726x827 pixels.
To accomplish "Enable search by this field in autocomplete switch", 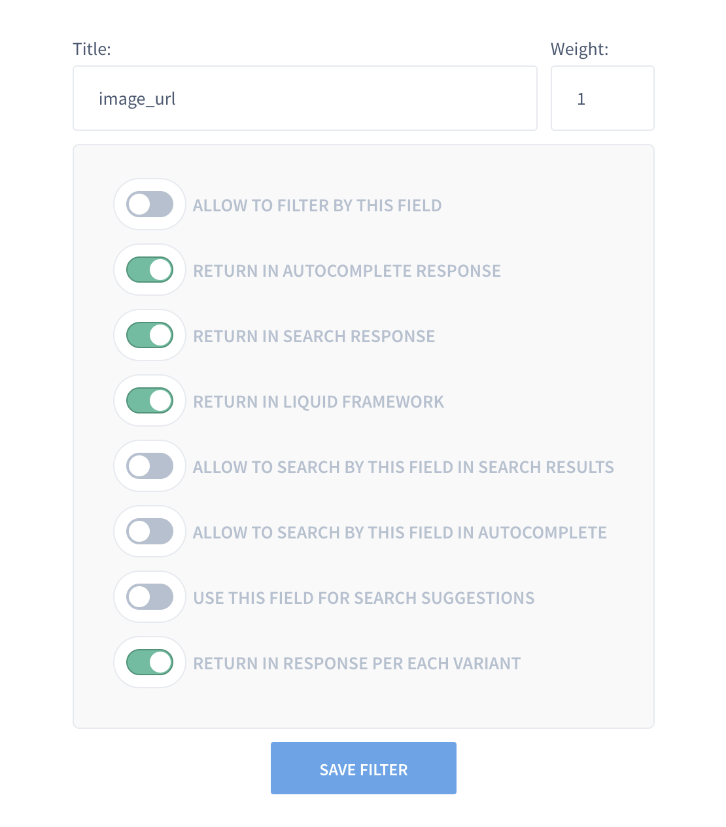I will click(x=150, y=531).
